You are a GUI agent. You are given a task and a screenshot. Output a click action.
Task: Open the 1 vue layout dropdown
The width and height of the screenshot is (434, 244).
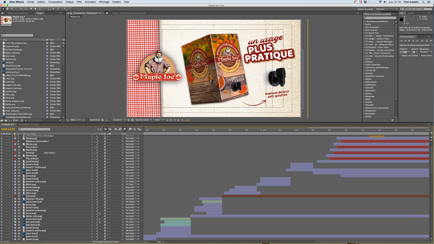tap(159, 120)
